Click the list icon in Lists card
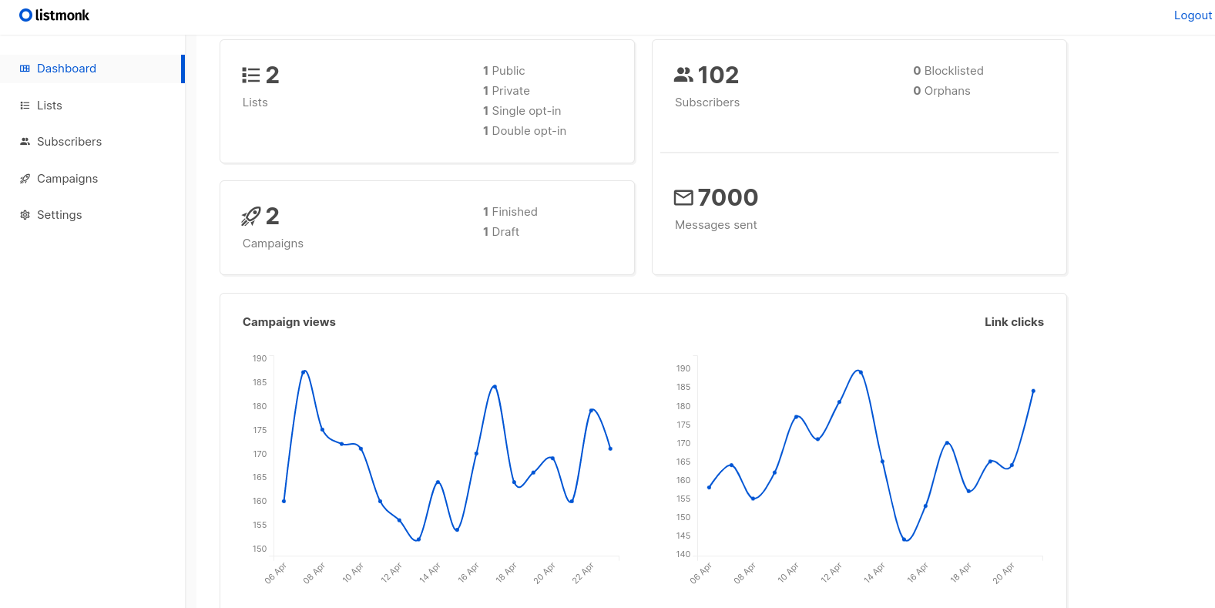Image resolution: width=1215 pixels, height=608 pixels. (x=251, y=76)
